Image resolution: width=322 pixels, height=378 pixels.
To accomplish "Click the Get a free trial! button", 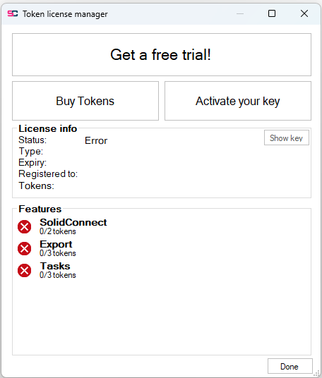I will point(162,55).
